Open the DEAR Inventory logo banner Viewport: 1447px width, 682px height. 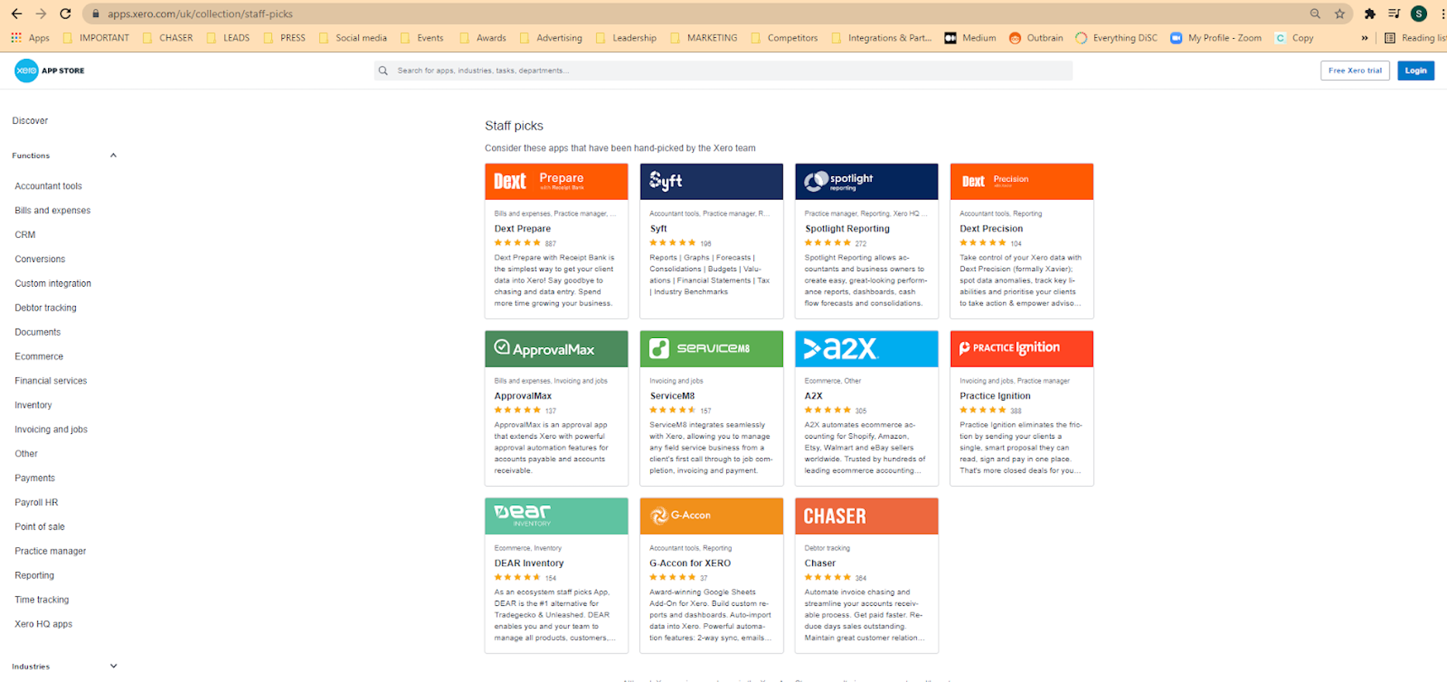556,516
